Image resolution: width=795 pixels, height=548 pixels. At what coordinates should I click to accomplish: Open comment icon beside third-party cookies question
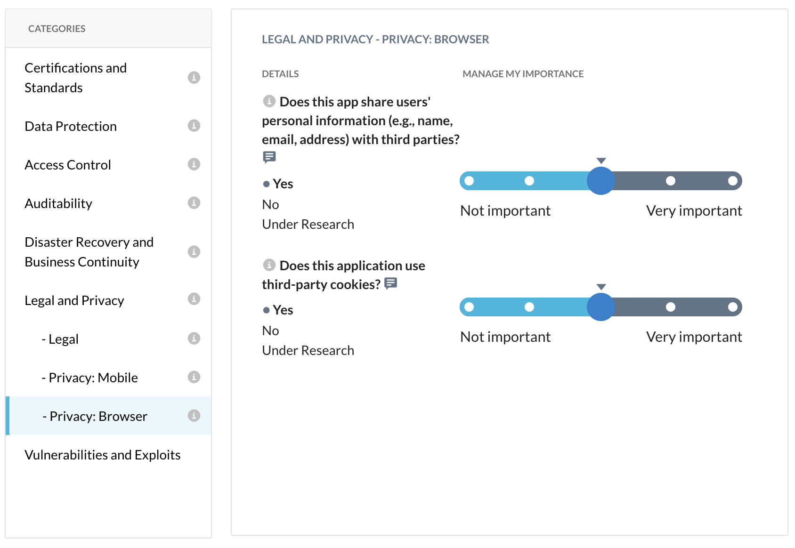point(391,283)
